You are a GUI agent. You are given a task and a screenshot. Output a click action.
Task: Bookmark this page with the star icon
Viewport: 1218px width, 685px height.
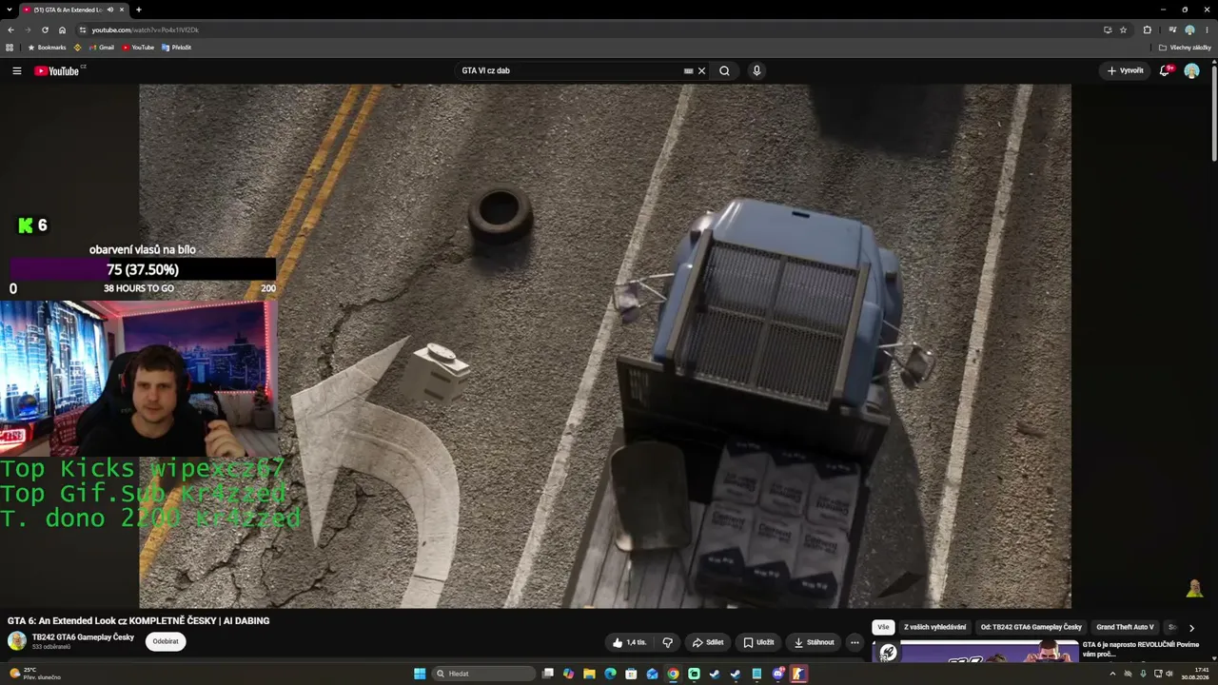[1123, 29]
